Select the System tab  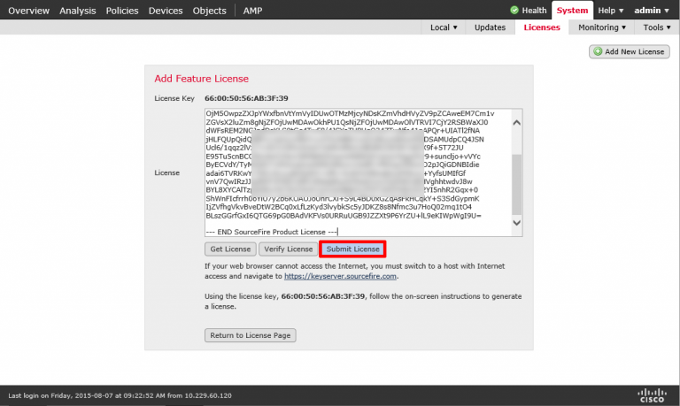point(572,11)
